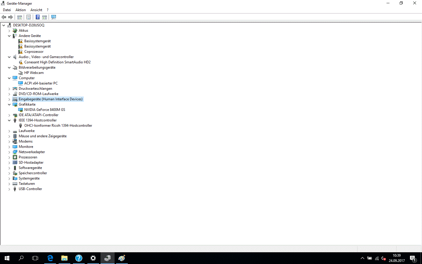Click the blue Help toolbar icon
This screenshot has height=264, width=422.
(x=38, y=17)
